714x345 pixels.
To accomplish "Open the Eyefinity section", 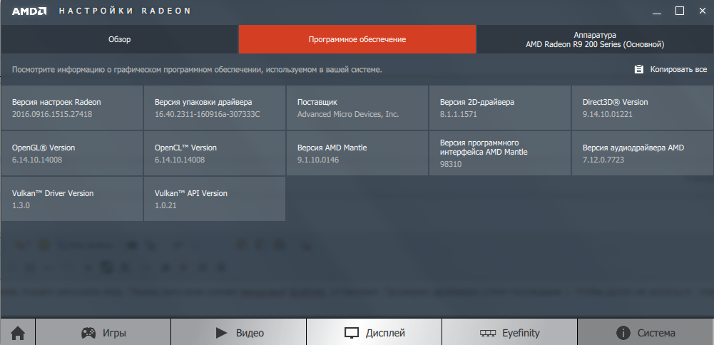I will (509, 333).
